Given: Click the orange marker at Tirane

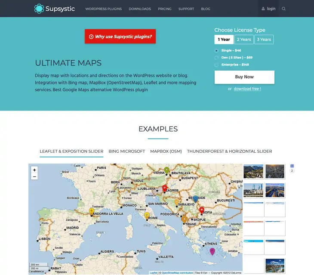Looking at the screenshot, I should point(184,219).
